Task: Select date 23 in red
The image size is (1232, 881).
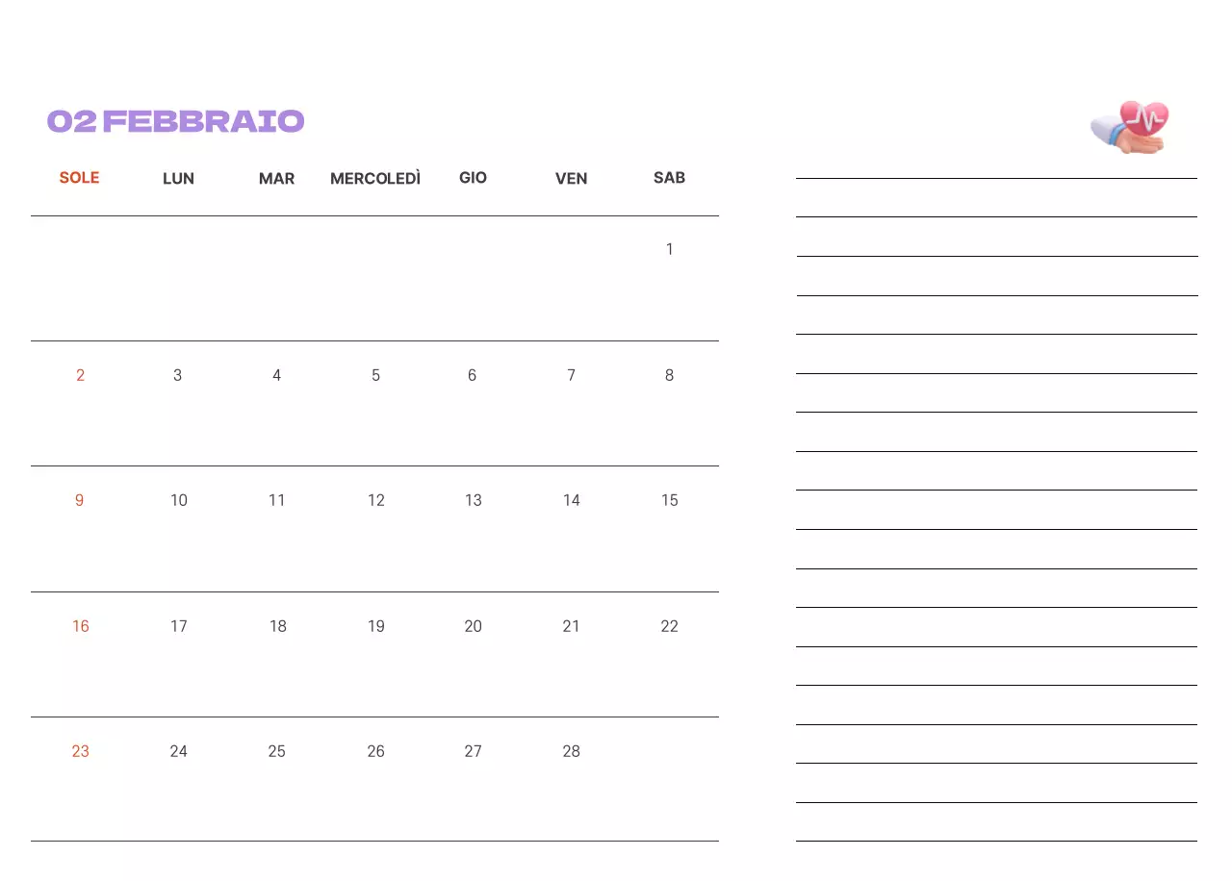Action: click(x=80, y=751)
